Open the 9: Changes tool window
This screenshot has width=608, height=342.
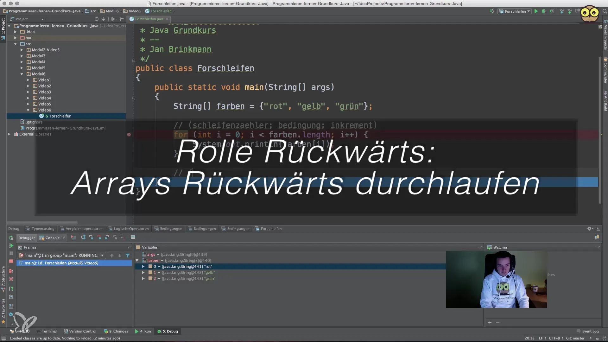[x=116, y=331]
